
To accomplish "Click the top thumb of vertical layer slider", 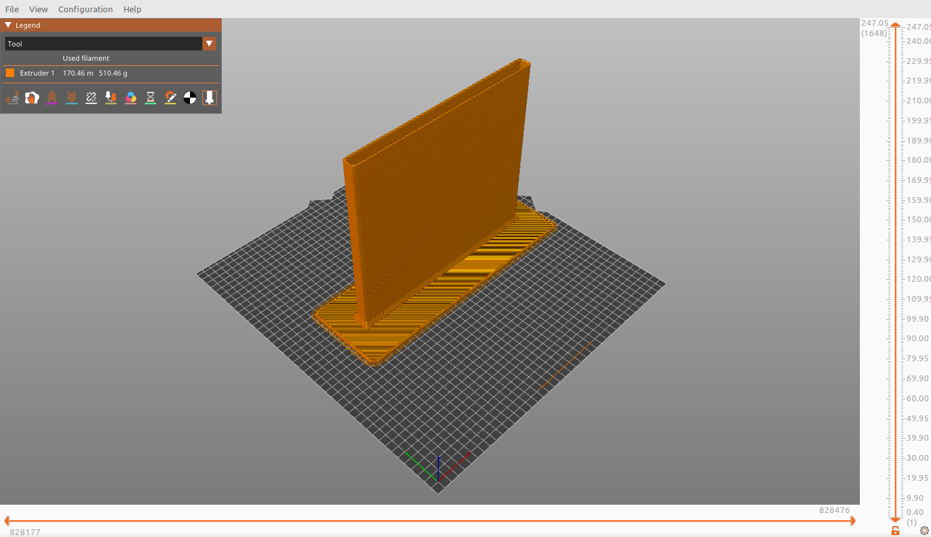I will 895,26.
